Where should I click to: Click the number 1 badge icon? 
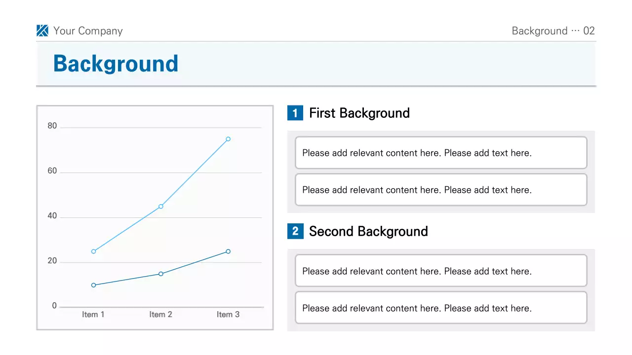[x=295, y=113]
